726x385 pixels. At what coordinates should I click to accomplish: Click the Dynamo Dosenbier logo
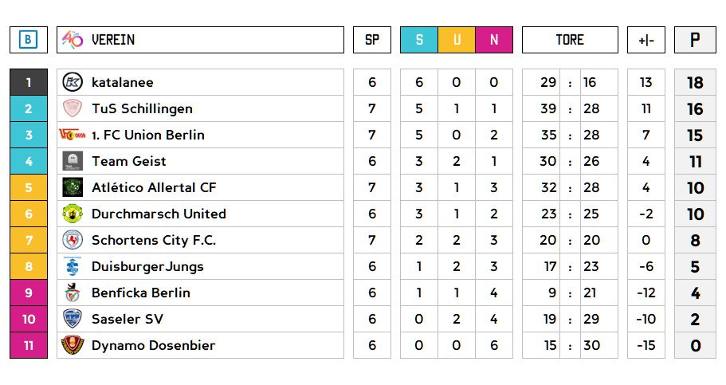[73, 345]
